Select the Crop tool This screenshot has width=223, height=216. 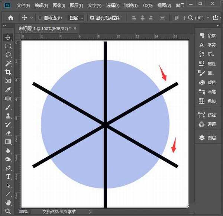[x=8, y=72]
